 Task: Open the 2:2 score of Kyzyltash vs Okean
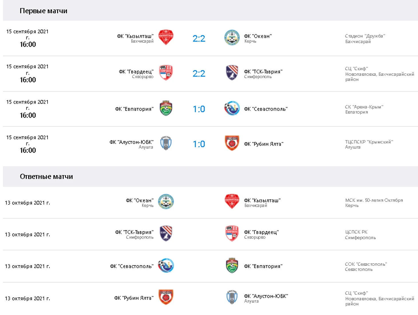click(199, 38)
